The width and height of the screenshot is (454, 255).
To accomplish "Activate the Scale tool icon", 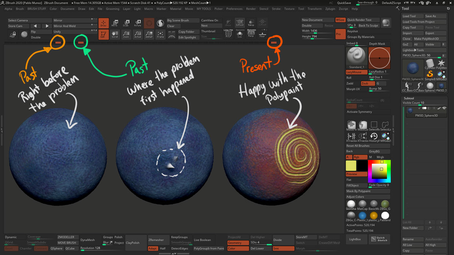I will [x=126, y=23].
